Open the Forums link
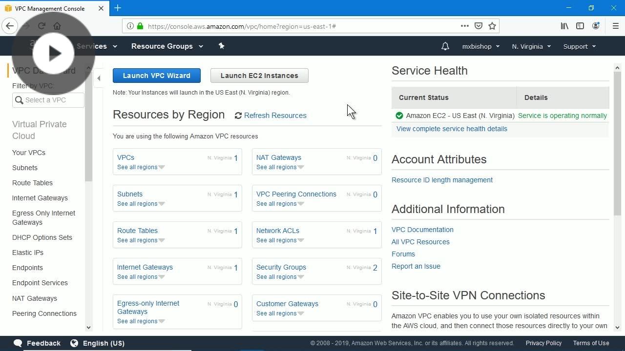The height and width of the screenshot is (351, 625). (x=403, y=254)
